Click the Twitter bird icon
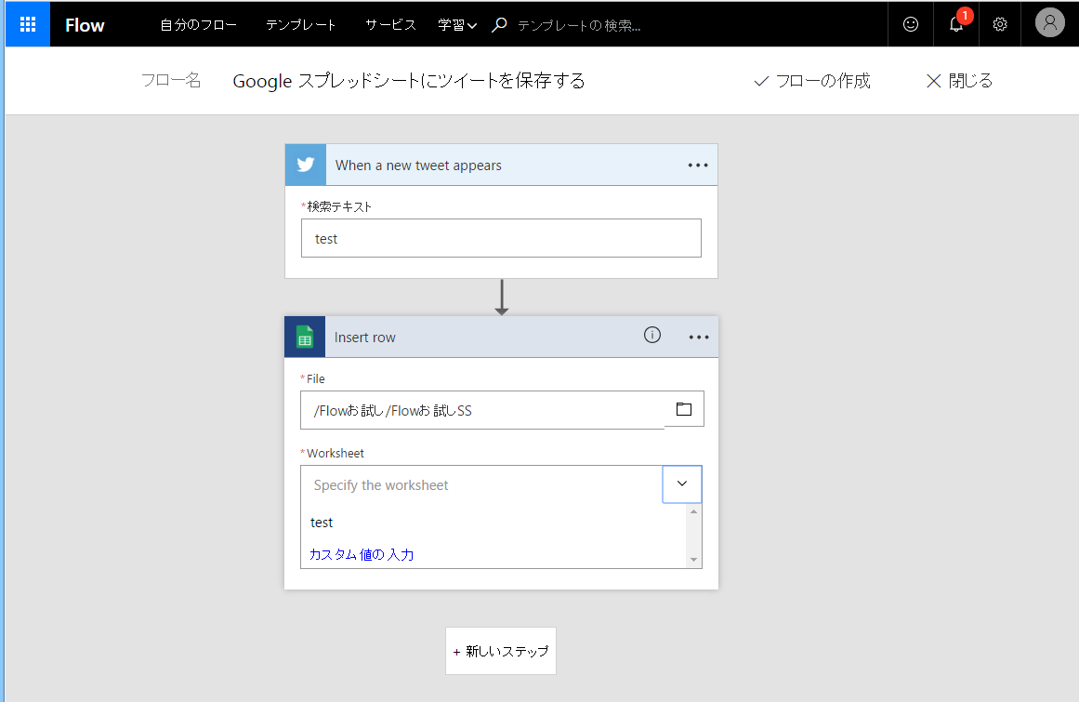The width and height of the screenshot is (1079, 702). pos(306,165)
